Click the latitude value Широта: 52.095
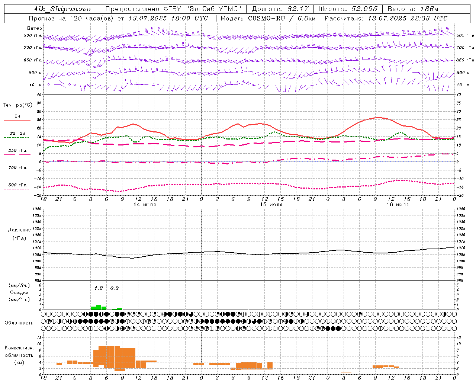The height and width of the screenshot is (381, 476). [348, 9]
